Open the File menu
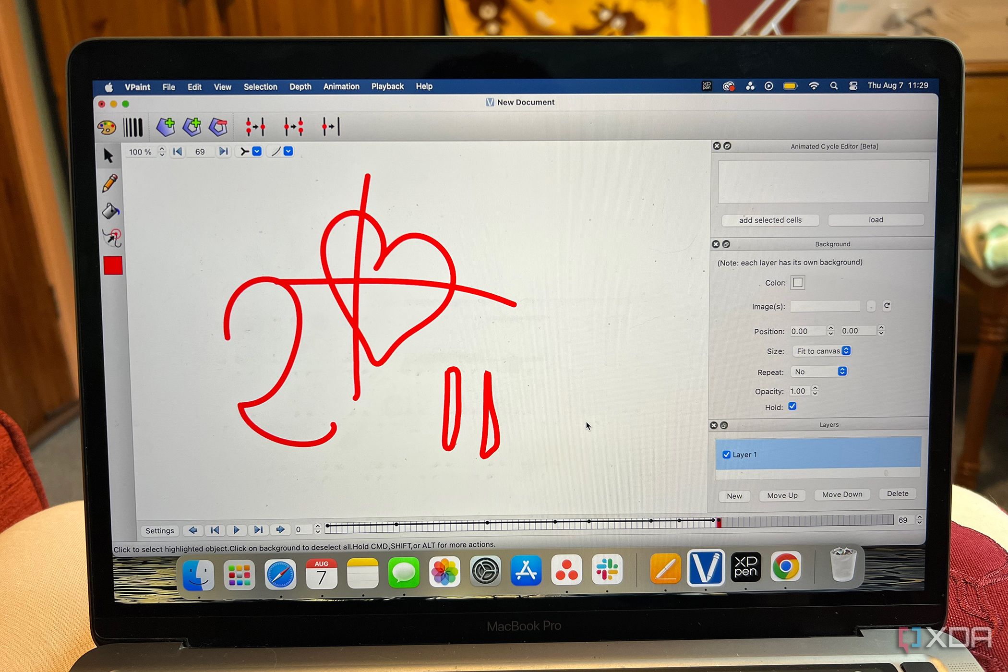This screenshot has width=1008, height=672. (168, 87)
